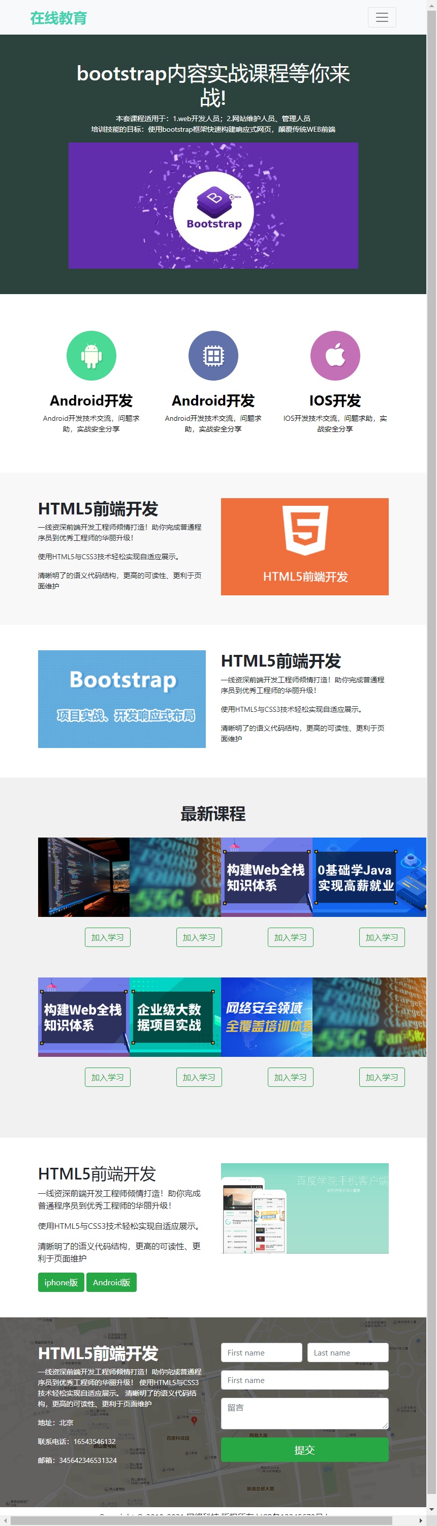Click the Android版 green button

coord(111,1282)
